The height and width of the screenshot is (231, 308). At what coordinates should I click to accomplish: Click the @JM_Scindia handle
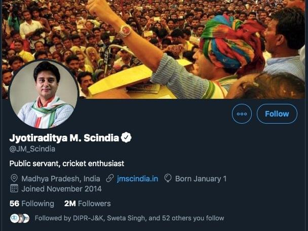click(32, 149)
